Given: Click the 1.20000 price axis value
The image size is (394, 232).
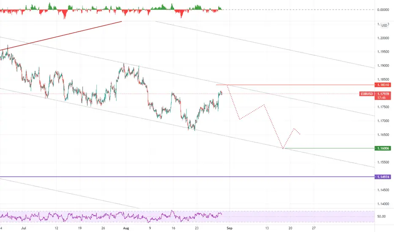Looking at the screenshot, I should click(383, 38).
